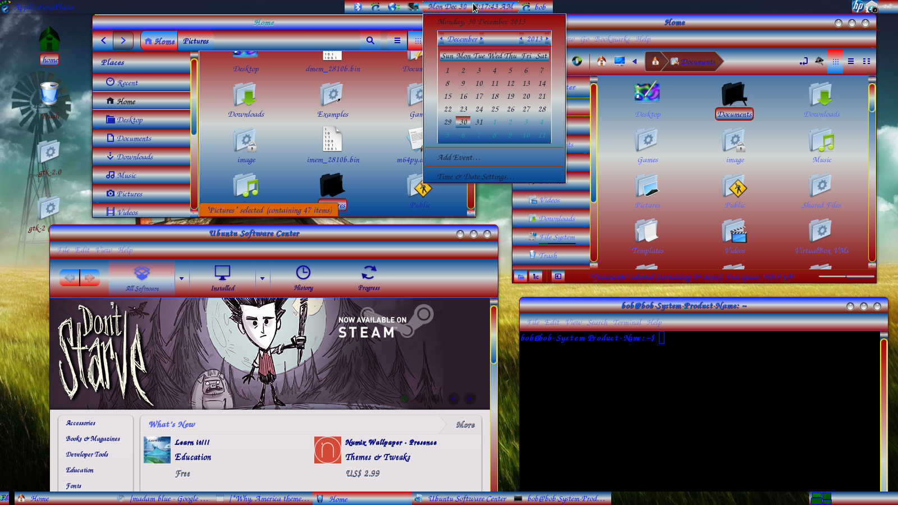Open Numix Wallpaper - Presence item

(x=391, y=443)
